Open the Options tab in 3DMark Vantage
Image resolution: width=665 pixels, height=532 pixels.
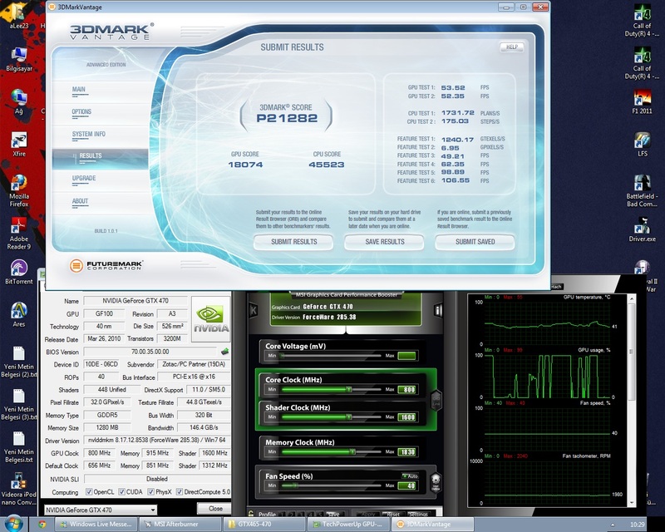[x=81, y=112]
